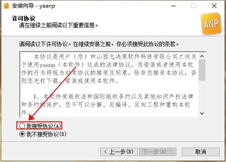Click the orange ANP logo image
The image size is (226, 162).
211,23
